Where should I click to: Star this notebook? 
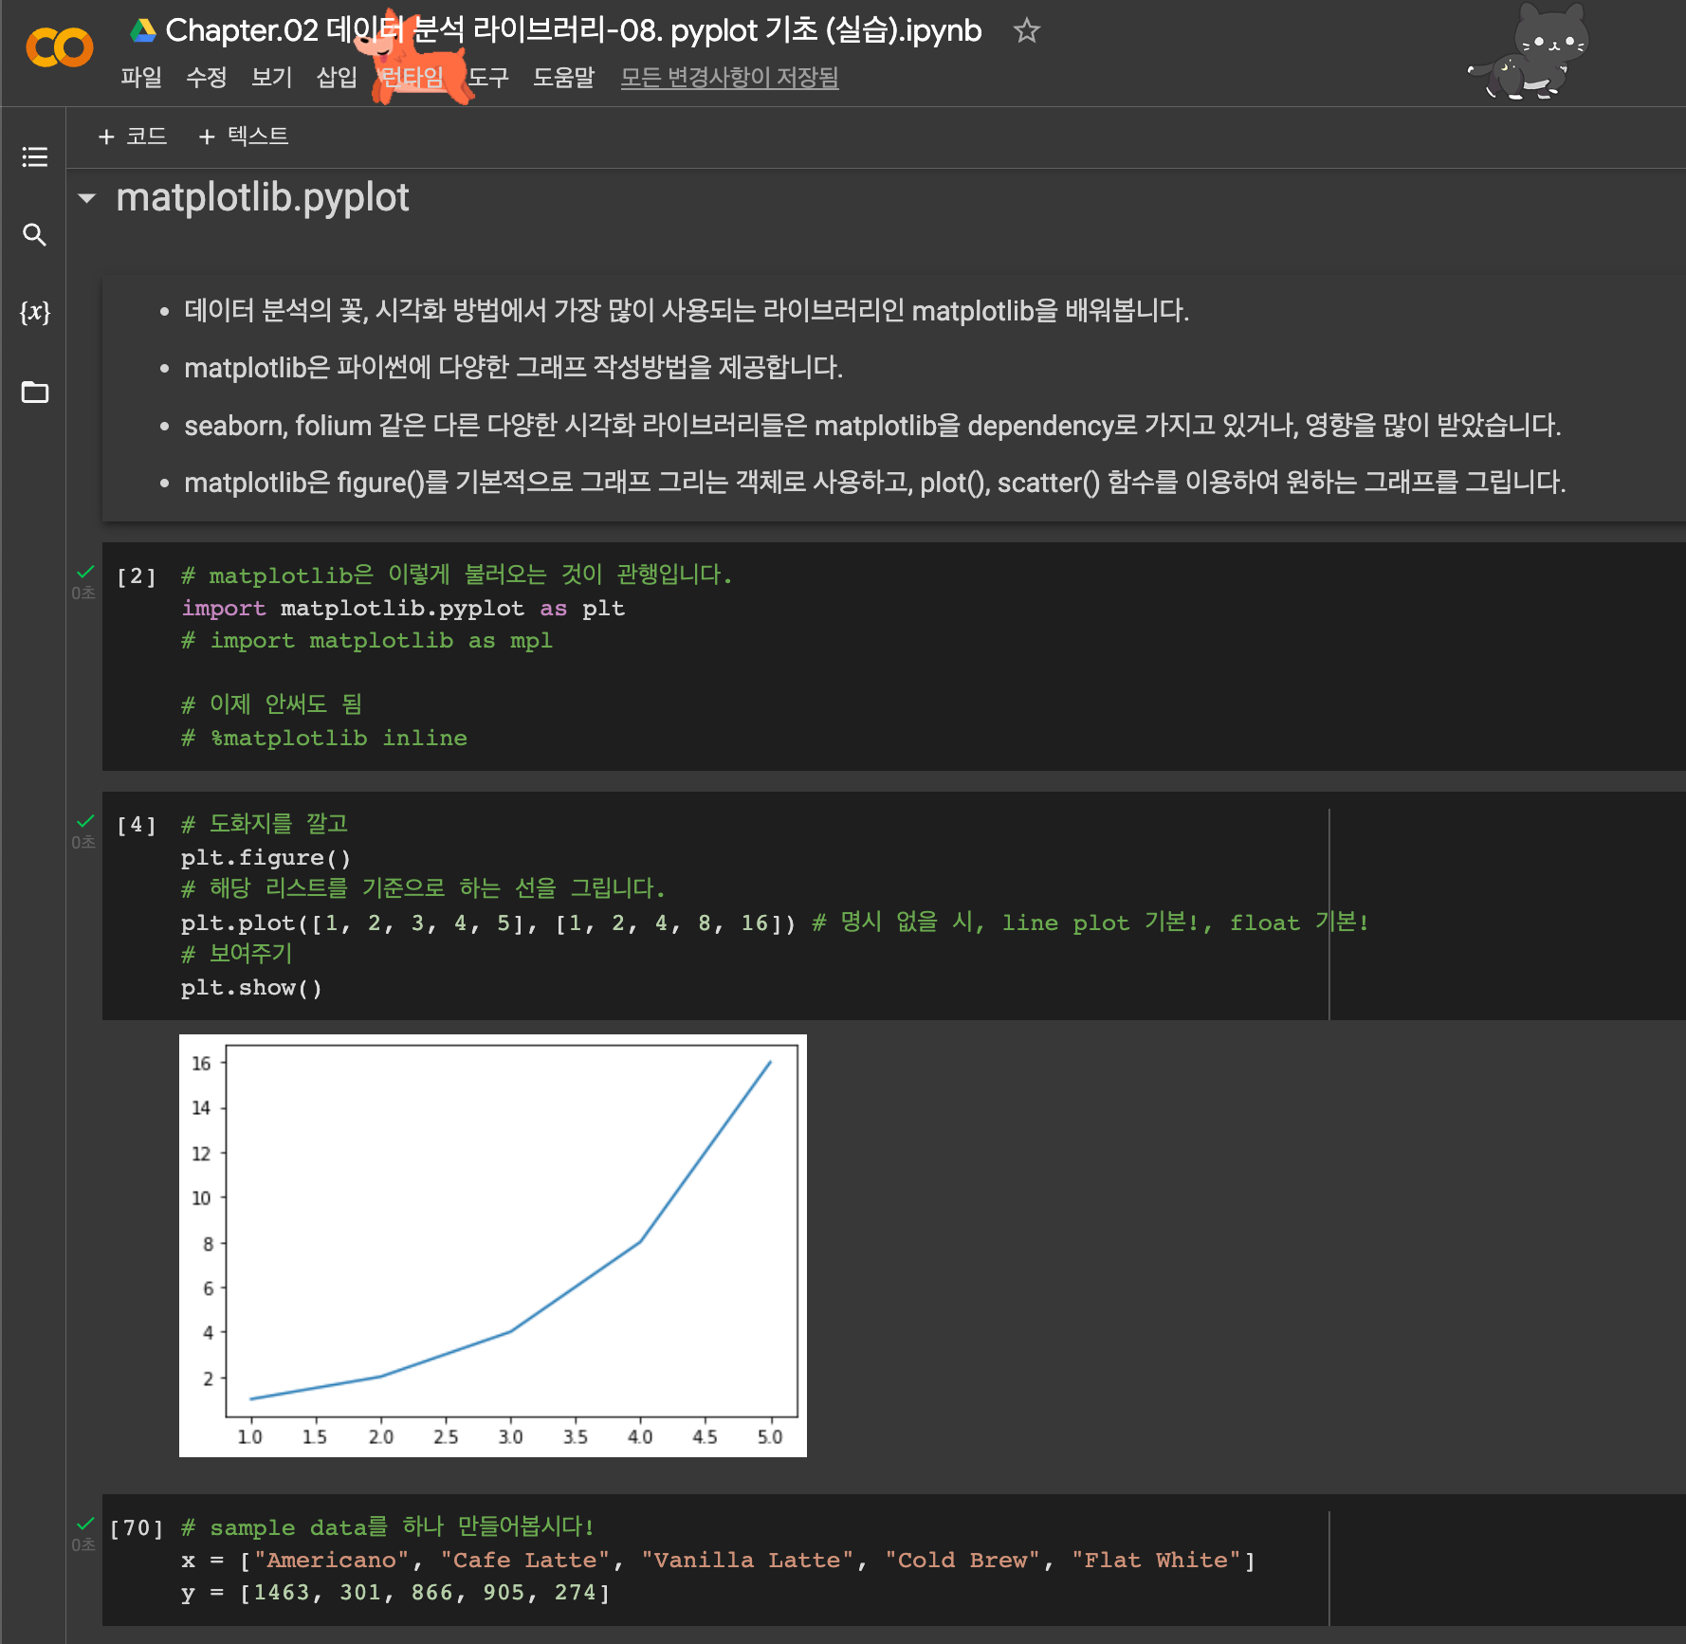(1026, 30)
